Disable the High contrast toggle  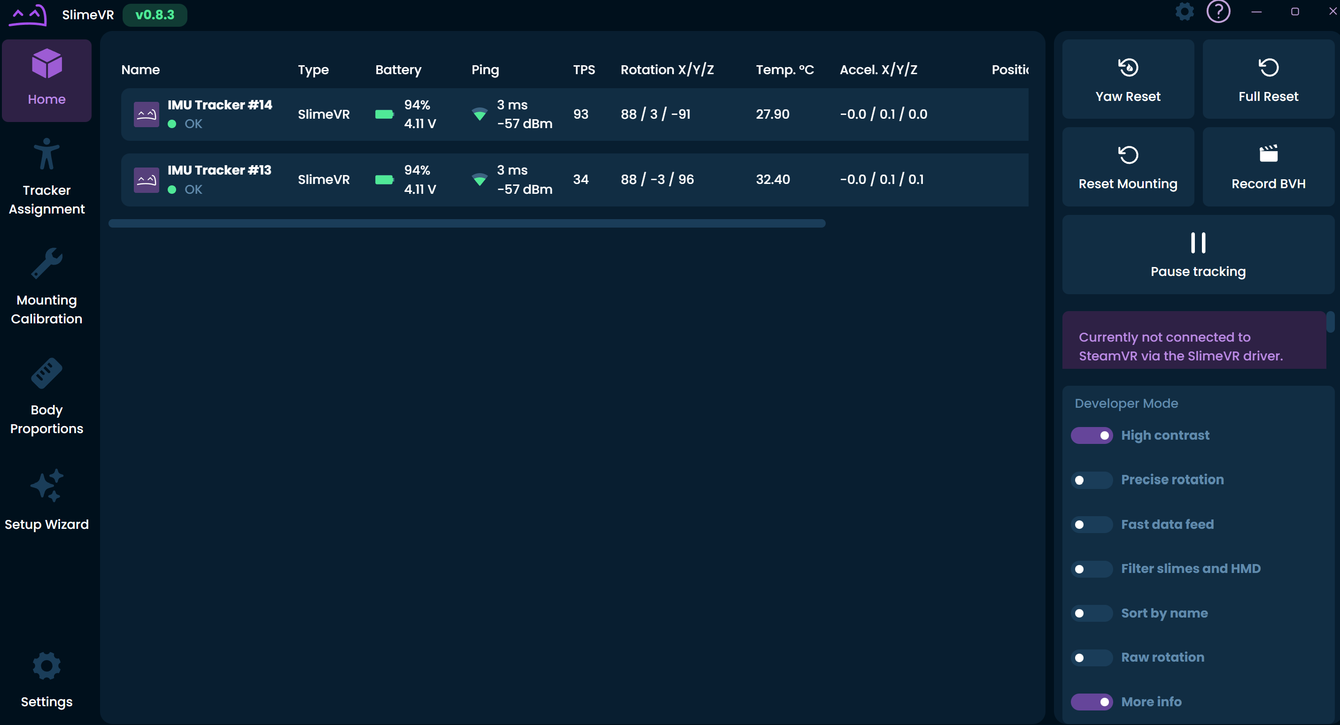(1092, 435)
